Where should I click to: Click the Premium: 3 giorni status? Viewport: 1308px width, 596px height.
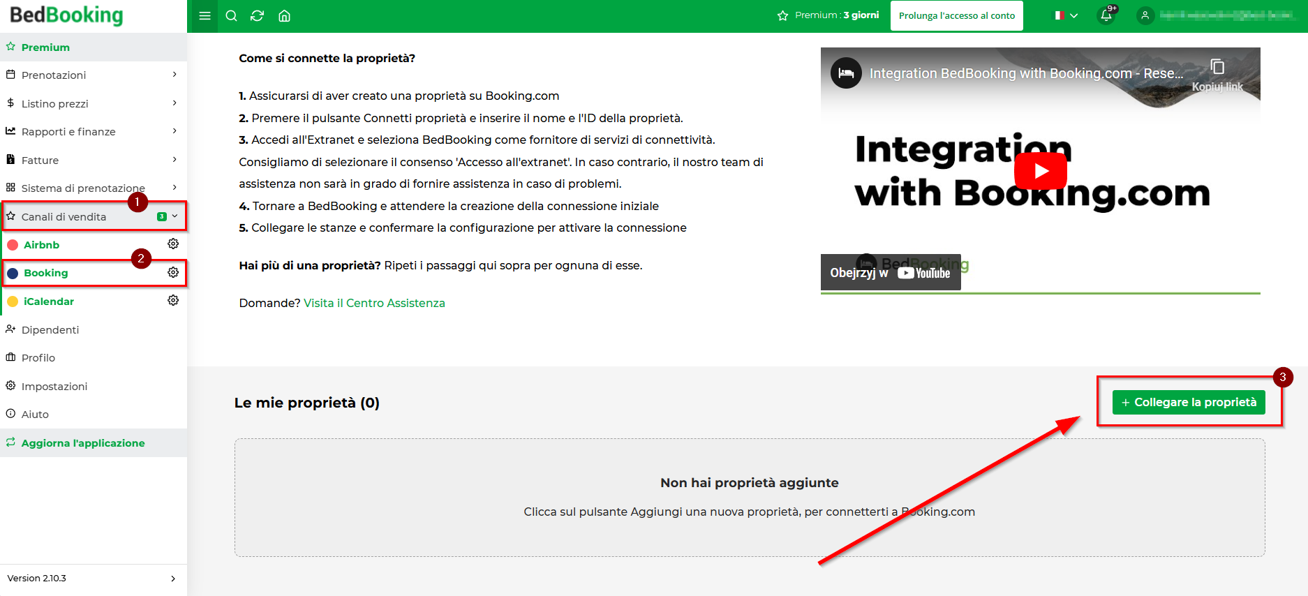828,15
